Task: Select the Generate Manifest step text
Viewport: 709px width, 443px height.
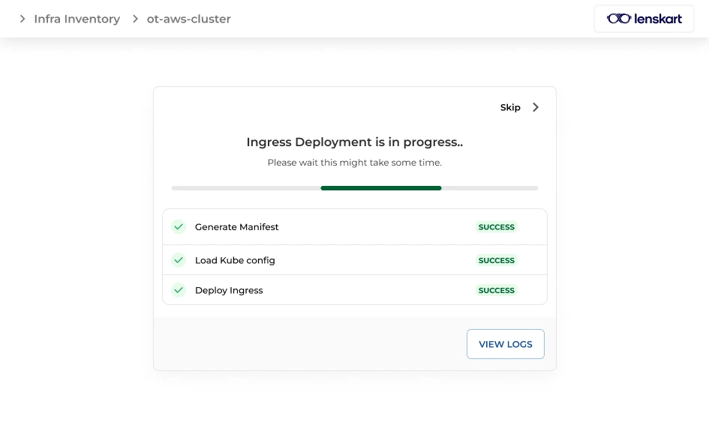Action: pos(236,227)
